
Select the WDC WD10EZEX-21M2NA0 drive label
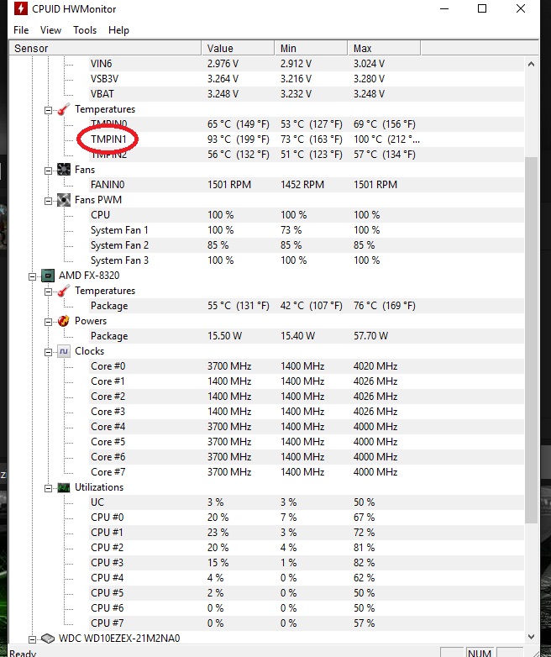[119, 639]
